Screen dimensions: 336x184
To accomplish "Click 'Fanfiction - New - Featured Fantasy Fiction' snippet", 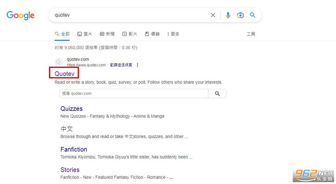I will click(117, 177).
